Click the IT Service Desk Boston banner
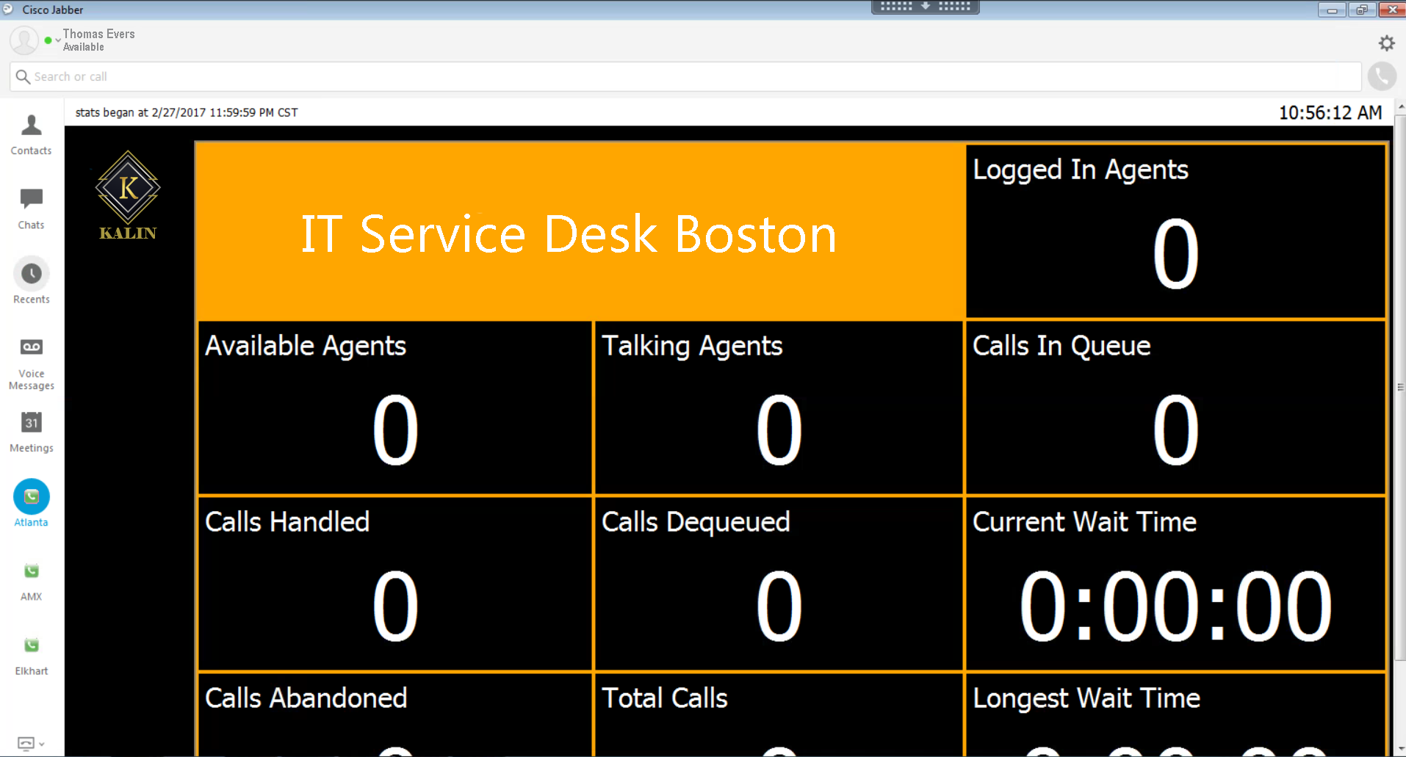 click(580, 231)
